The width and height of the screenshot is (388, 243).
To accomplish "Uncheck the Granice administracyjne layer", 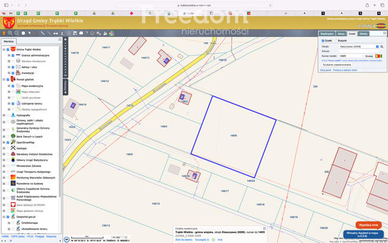I will pyautogui.click(x=13, y=55).
